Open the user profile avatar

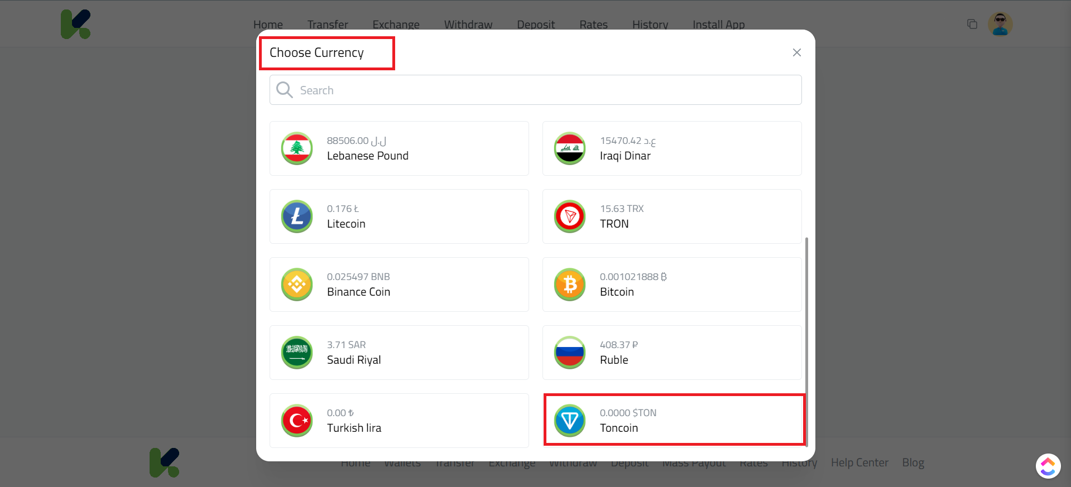[x=1000, y=25]
